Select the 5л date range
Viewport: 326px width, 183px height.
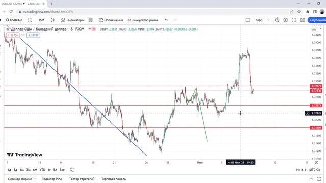pos(55,170)
